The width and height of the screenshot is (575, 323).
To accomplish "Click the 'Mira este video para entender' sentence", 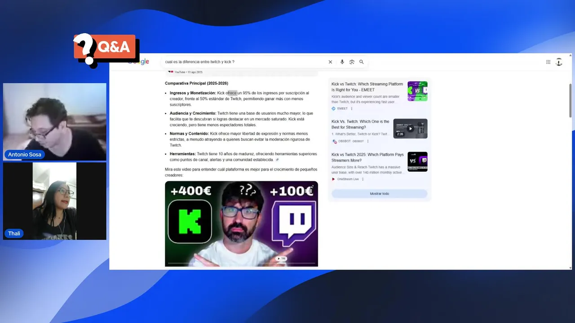I will click(241, 172).
